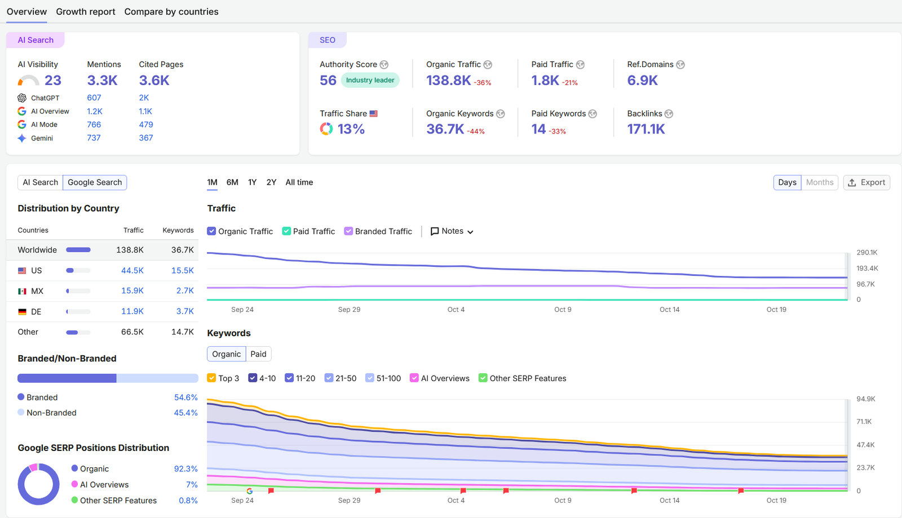Uncheck the Paid Traffic checkbox
Viewport: 902px width, 518px height.
286,231
